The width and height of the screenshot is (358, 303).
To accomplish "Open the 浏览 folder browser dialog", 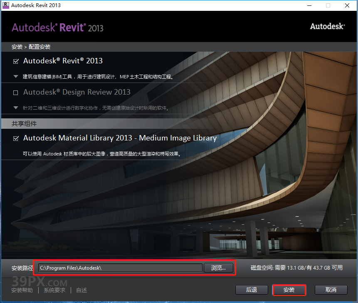I will click(219, 268).
